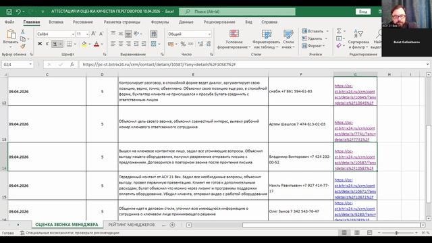Click the Format Painter brush icon

tap(23, 46)
